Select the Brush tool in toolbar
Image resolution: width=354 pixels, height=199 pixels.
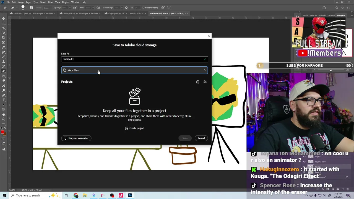(x=4, y=57)
